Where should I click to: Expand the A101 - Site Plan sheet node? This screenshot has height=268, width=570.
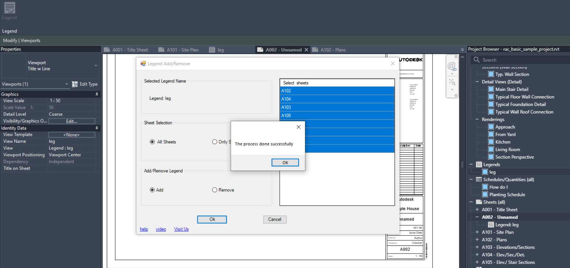477,232
